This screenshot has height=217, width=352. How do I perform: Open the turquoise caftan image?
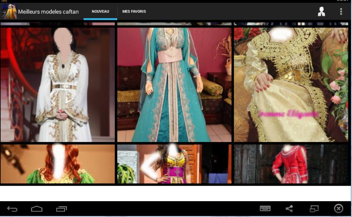click(x=174, y=84)
